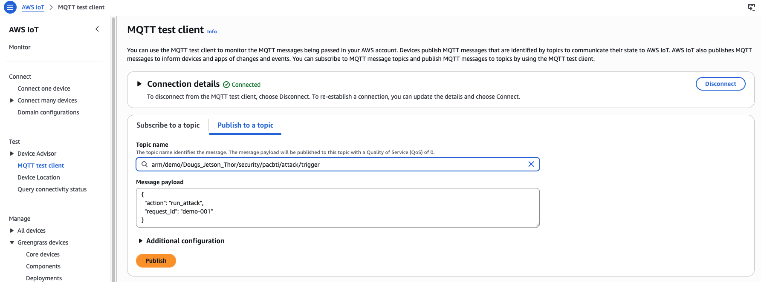Click the Connected status indicator
The height and width of the screenshot is (282, 761).
(242, 85)
